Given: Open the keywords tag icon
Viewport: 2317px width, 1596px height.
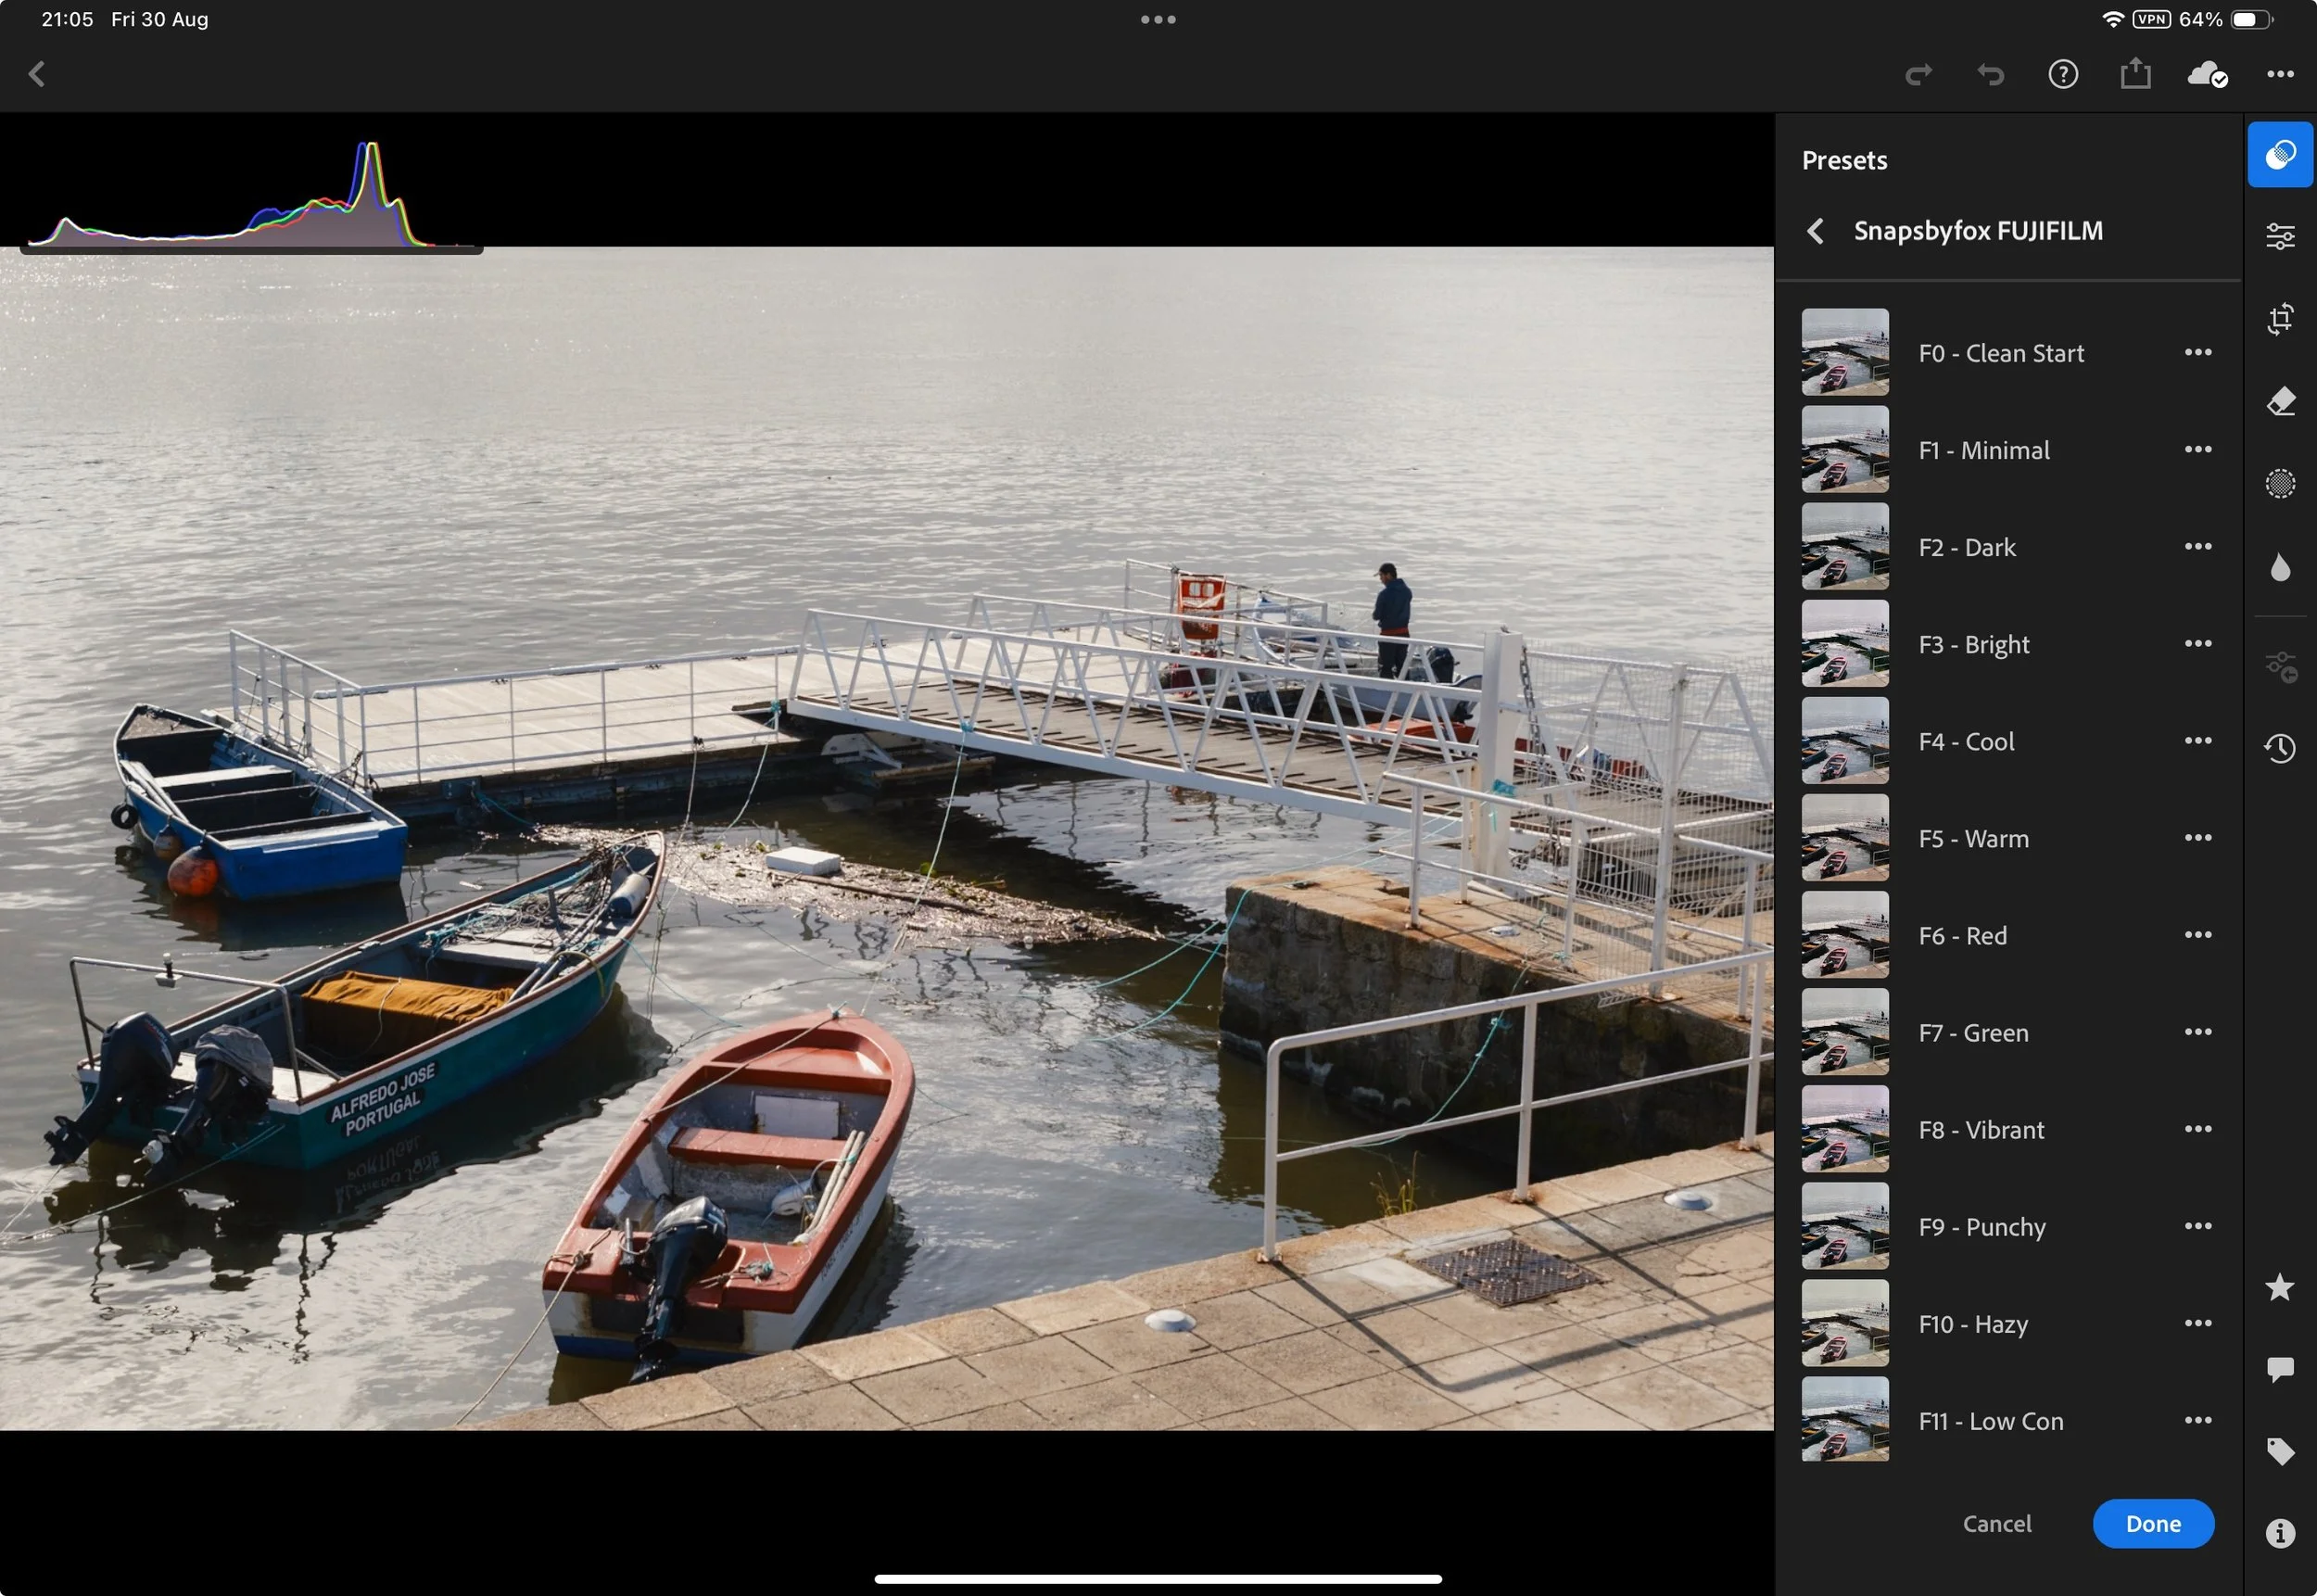Looking at the screenshot, I should pos(2279,1451).
